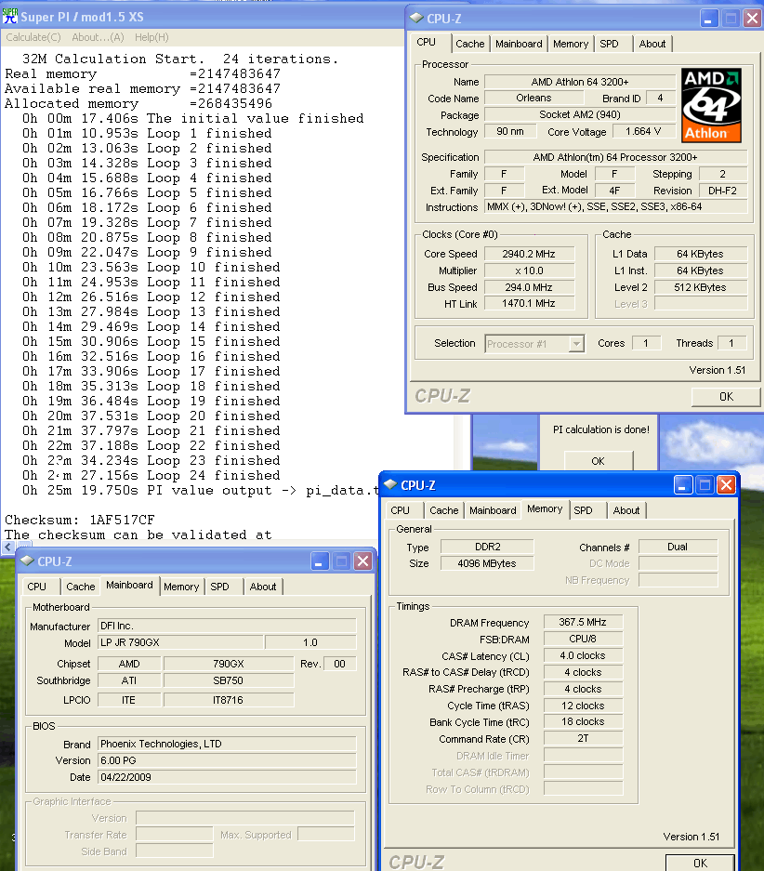764x871 pixels.
Task: Minimize the Mainboard CPU-Z window
Action: [x=319, y=561]
